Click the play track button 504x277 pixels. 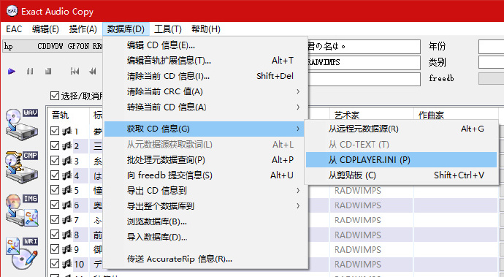(12, 71)
